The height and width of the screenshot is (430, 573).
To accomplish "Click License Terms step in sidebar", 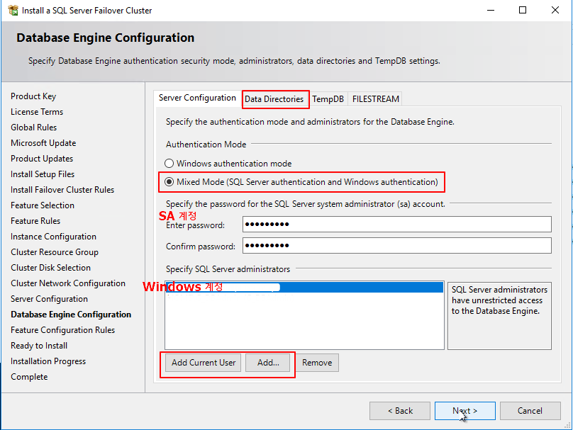I will click(x=37, y=112).
